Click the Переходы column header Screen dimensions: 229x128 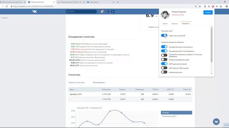[140, 90]
